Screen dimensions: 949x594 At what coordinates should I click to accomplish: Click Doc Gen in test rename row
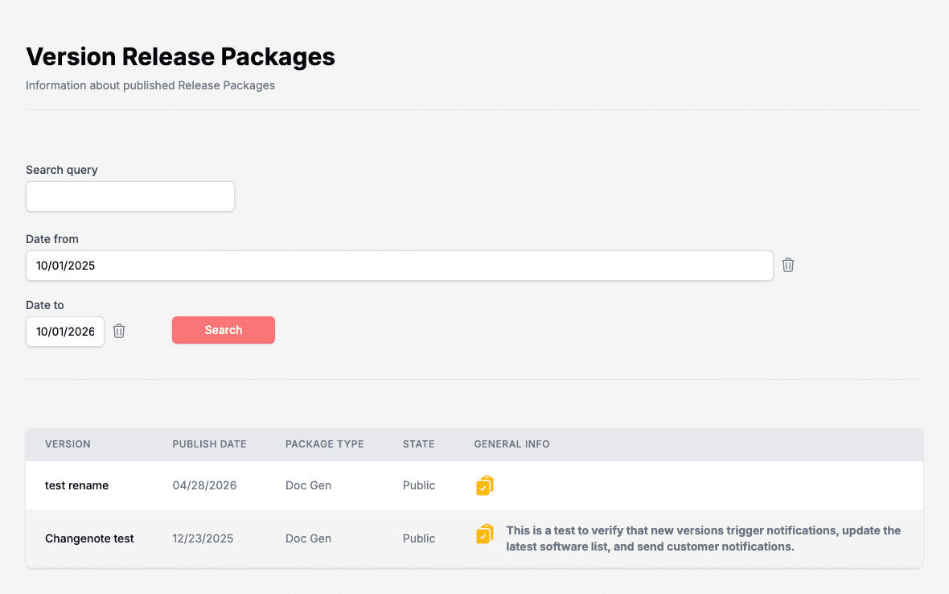pyautogui.click(x=308, y=485)
